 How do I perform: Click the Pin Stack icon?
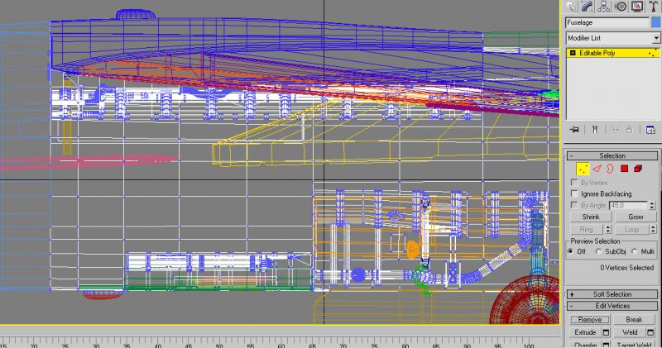point(574,130)
